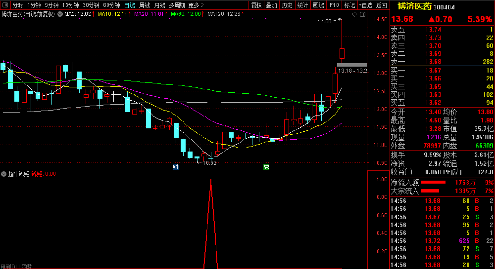This screenshot has height=269, width=495.
Task: Open the 统计 statistics button
Action: [303, 5]
